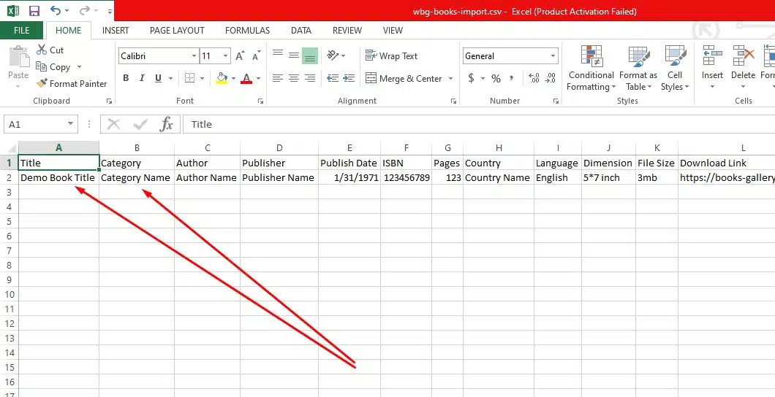Click Merge & Center button
Image resolution: width=775 pixels, height=397 pixels.
pyautogui.click(x=404, y=78)
